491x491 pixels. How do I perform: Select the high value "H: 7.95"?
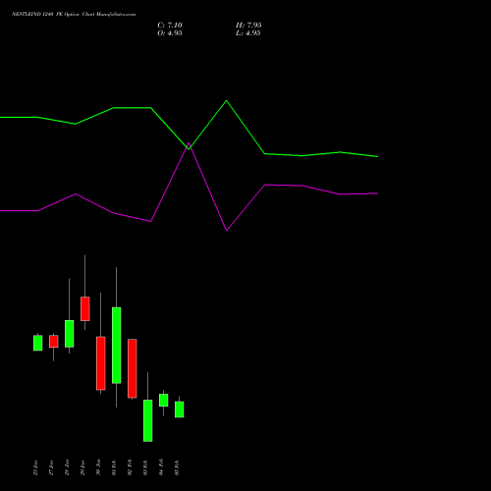(x=248, y=26)
